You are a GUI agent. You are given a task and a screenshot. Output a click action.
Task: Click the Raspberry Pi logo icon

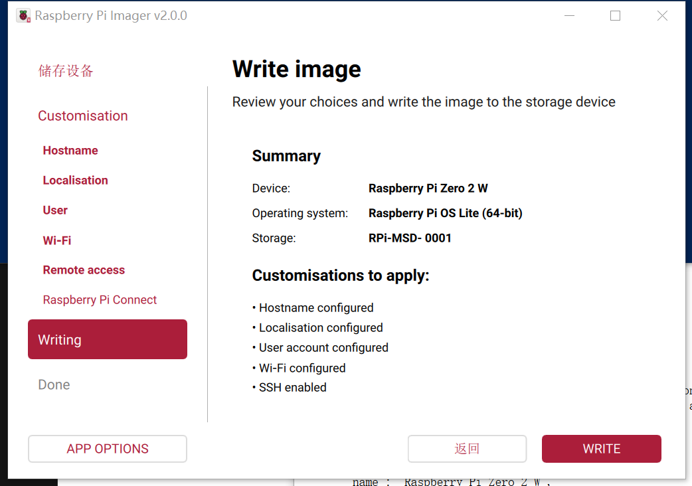pyautogui.click(x=24, y=16)
